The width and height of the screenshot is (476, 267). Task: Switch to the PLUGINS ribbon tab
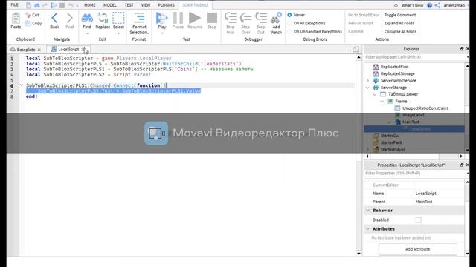pyautogui.click(x=166, y=5)
